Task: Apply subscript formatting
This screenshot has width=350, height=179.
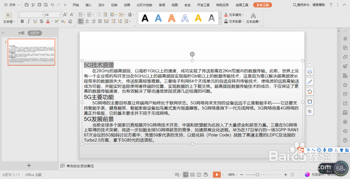Action: 63,21
